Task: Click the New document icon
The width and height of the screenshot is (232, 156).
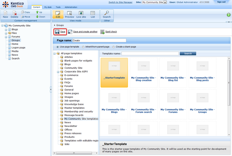Action: (5, 13)
